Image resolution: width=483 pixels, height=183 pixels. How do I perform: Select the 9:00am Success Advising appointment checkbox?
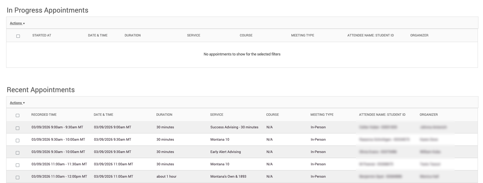click(x=17, y=128)
